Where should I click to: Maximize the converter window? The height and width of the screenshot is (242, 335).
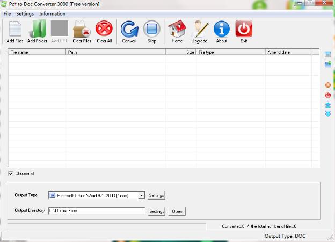(310, 3)
